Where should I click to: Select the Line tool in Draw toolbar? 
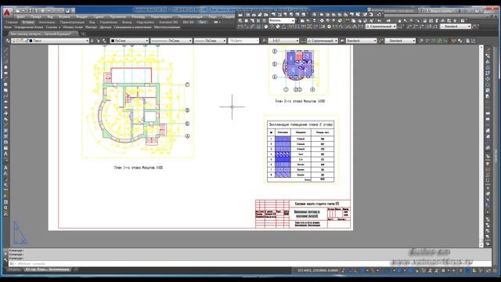pos(5,50)
